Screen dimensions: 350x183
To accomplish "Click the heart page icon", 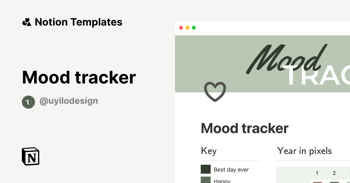I will coord(215,92).
